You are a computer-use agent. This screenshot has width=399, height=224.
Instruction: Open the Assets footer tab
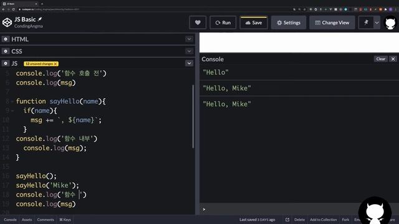[x=27, y=220]
